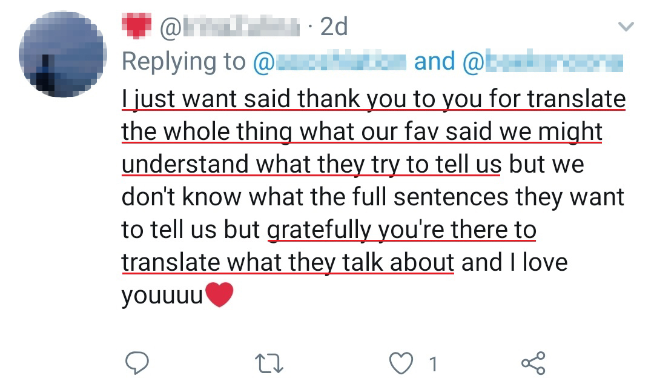This screenshot has height=384, width=654.
Task: Like the tweet with the heart outline icon
Action: [x=400, y=363]
